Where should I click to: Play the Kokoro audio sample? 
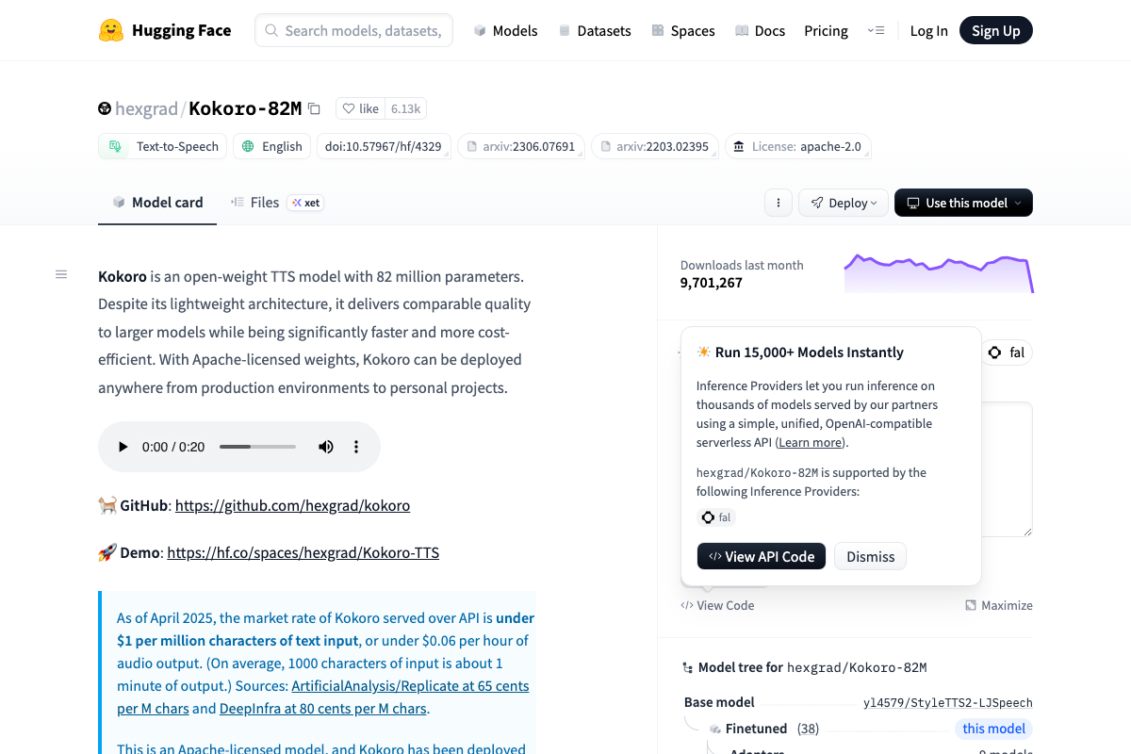(123, 447)
